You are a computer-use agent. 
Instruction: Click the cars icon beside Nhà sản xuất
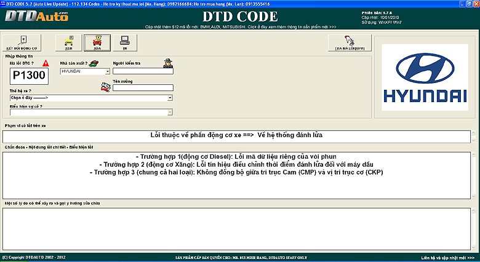click(94, 63)
